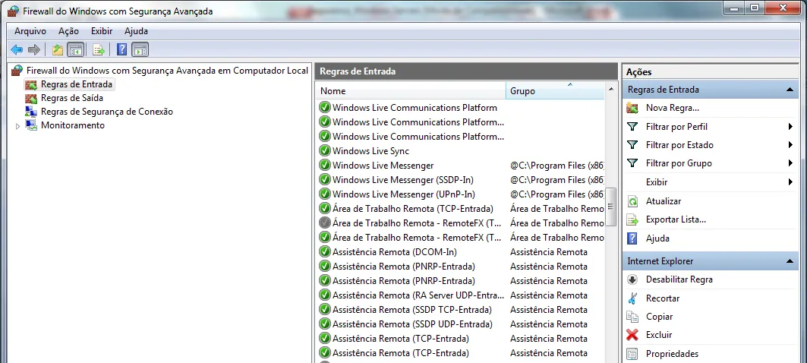Click the Exportar Lista icon in Ações
Screen dimensions: 807x363
[x=632, y=220]
